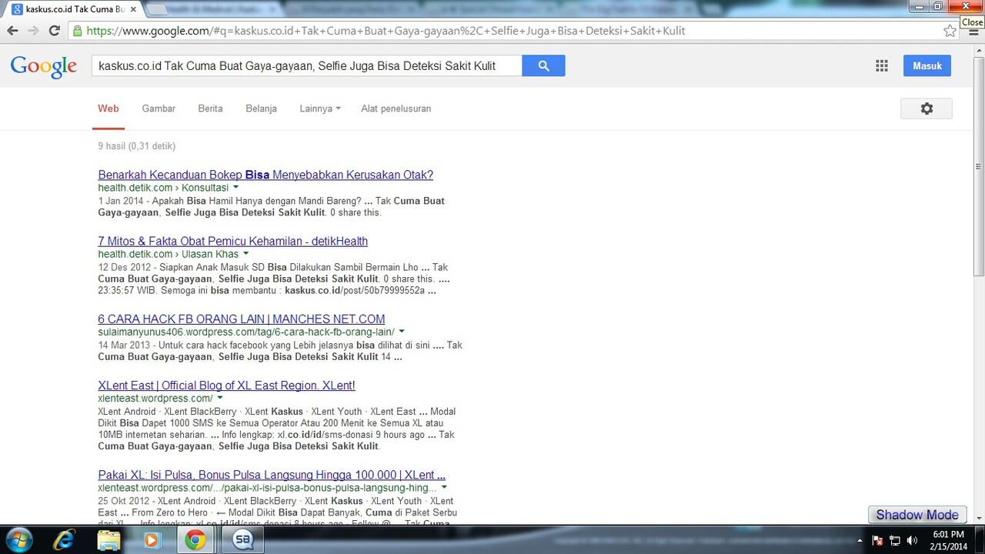The width and height of the screenshot is (985, 554).
Task: Click inside the Google search input field
Action: (x=306, y=65)
